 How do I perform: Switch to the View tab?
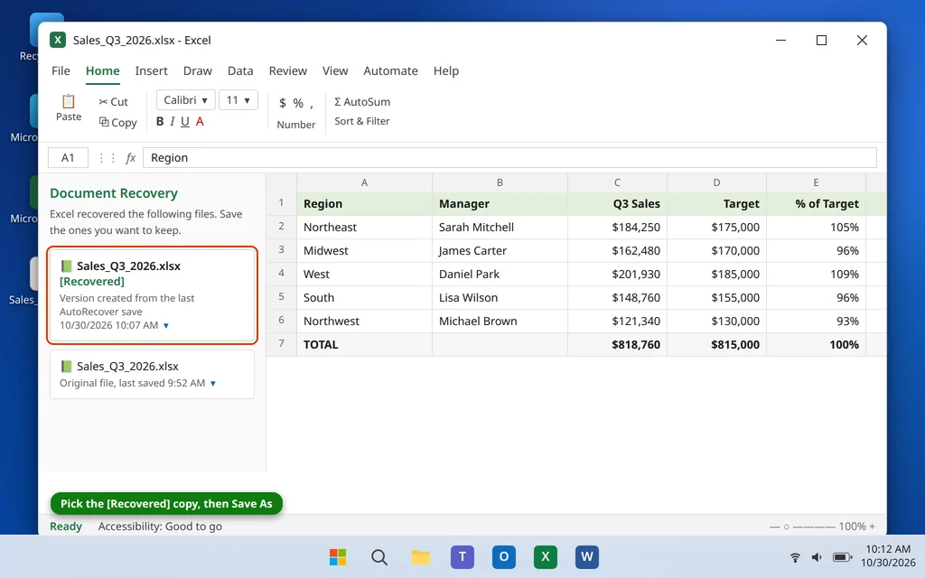point(335,70)
